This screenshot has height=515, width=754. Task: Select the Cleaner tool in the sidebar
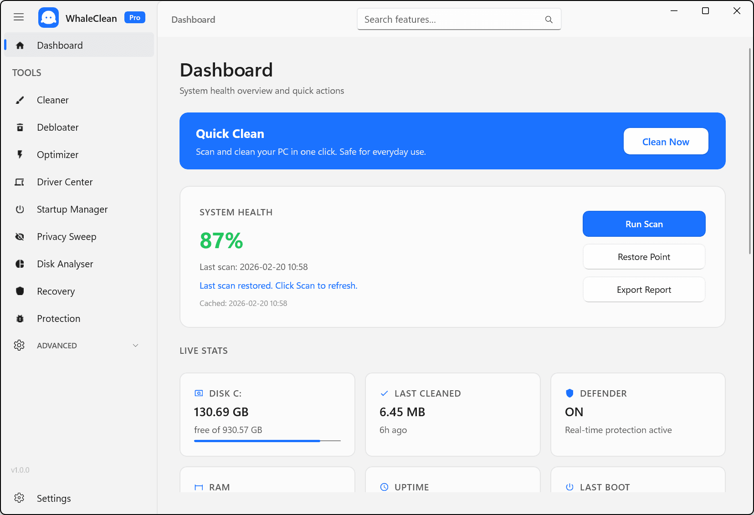52,100
